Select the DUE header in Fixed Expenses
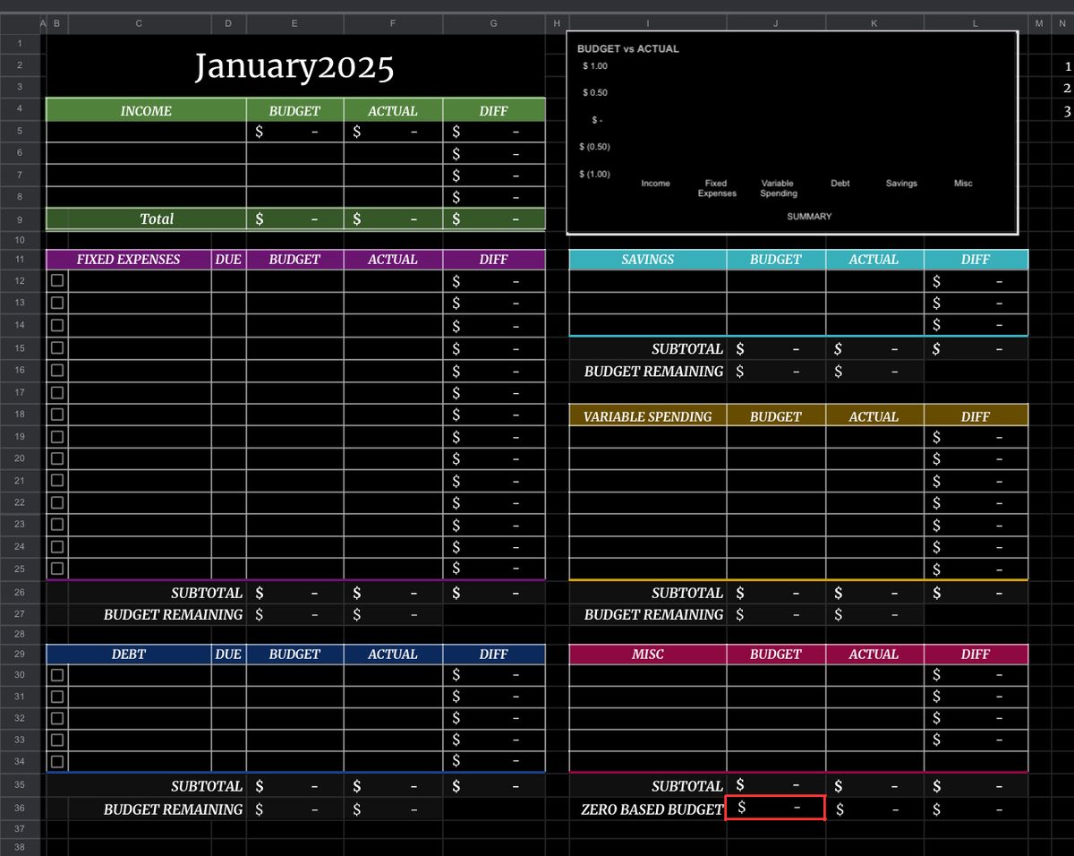The image size is (1074, 856). pyautogui.click(x=228, y=260)
